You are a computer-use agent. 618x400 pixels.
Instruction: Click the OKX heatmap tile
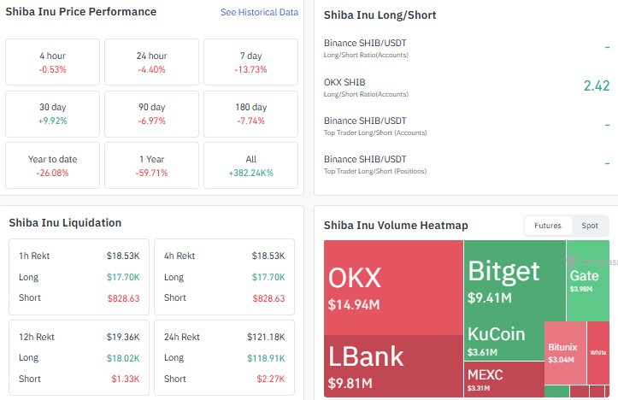[x=393, y=288]
